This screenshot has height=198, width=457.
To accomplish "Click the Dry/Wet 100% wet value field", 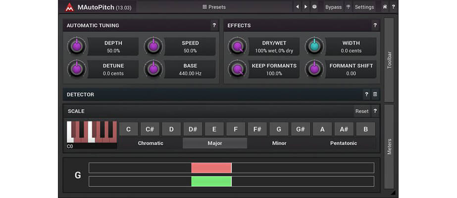I will pyautogui.click(x=274, y=46).
